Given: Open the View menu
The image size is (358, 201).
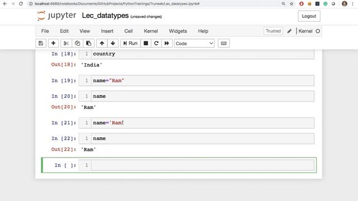Looking at the screenshot, I should tap(84, 31).
